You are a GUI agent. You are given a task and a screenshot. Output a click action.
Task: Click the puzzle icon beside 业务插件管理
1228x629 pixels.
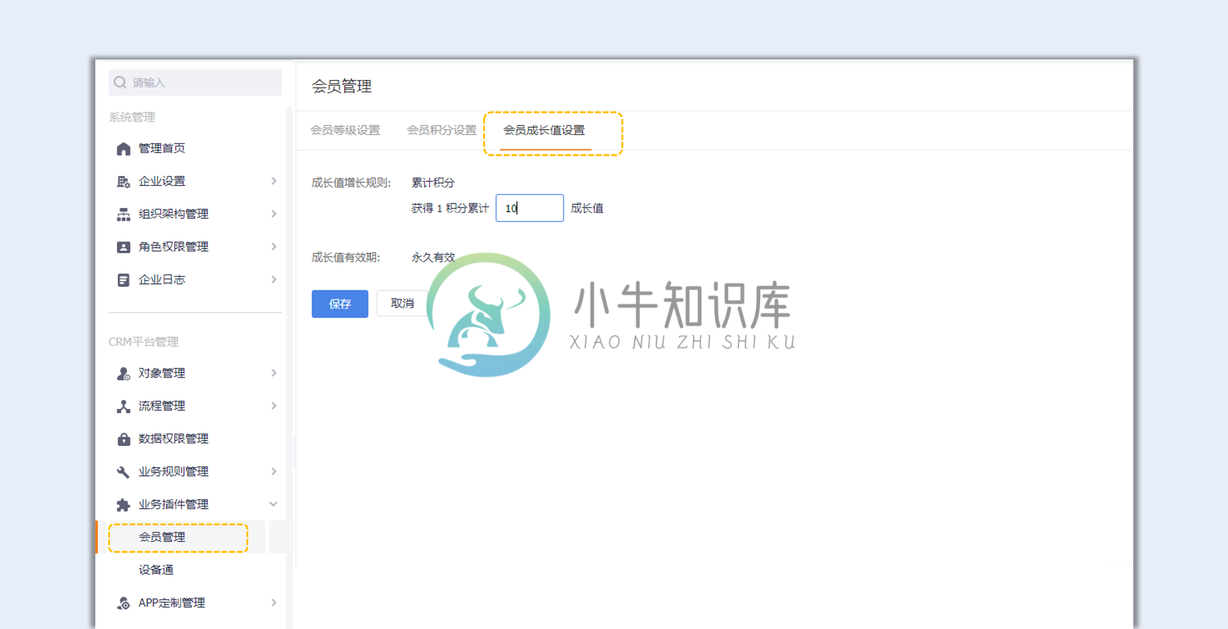point(124,505)
